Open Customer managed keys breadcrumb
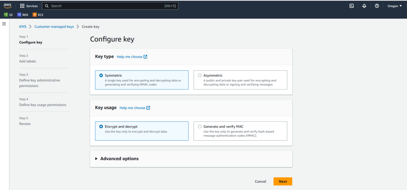Screen dimensions: 407x190 pyautogui.click(x=54, y=27)
